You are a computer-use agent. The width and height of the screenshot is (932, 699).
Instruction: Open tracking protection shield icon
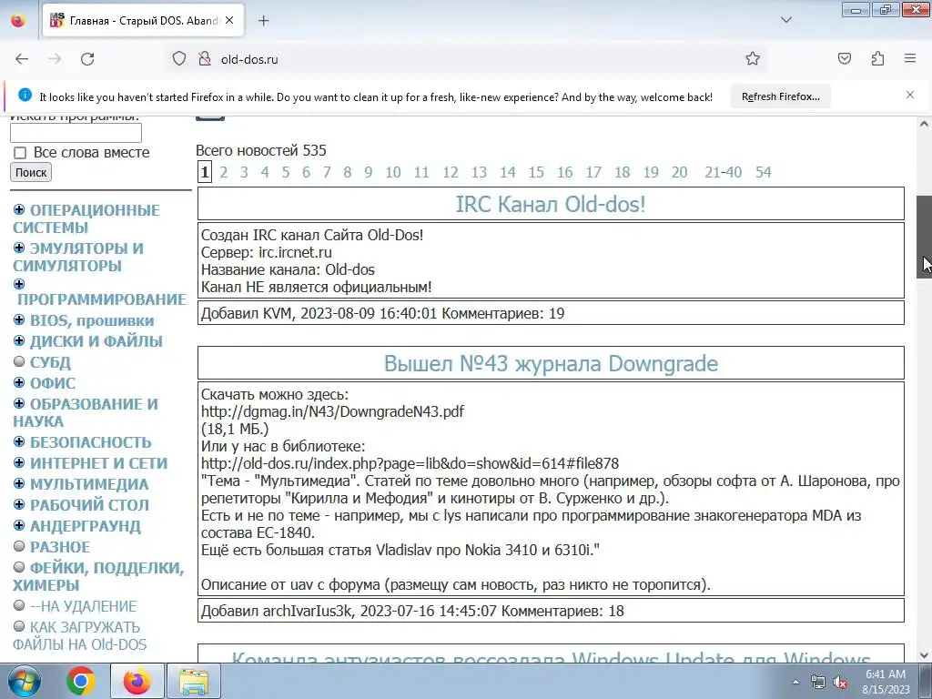(x=179, y=59)
